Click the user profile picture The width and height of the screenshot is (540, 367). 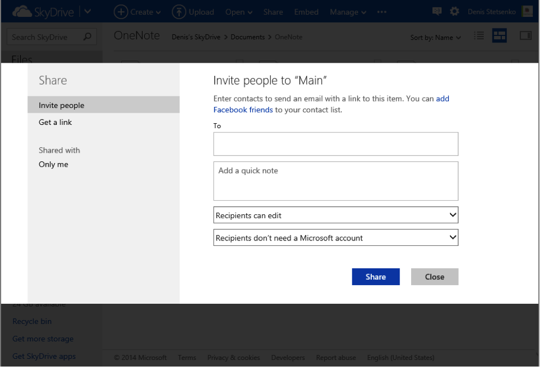527,11
